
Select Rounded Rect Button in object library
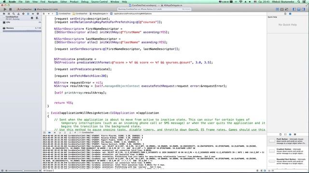[288, 161]
